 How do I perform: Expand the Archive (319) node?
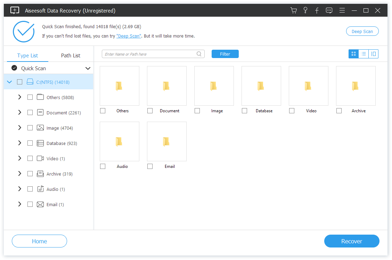pyautogui.click(x=20, y=174)
